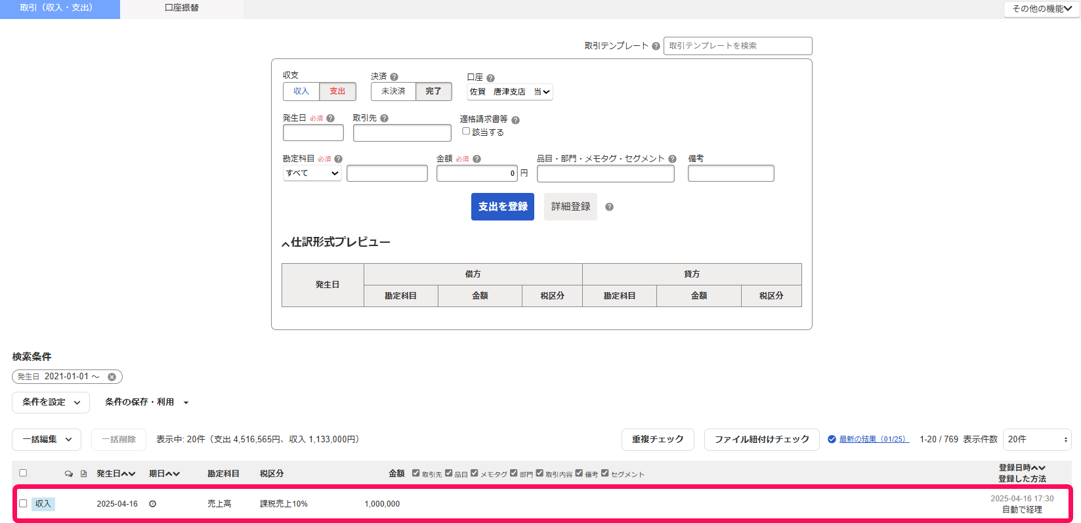
Task: Click the 重複チェック button
Action: [x=658, y=440]
